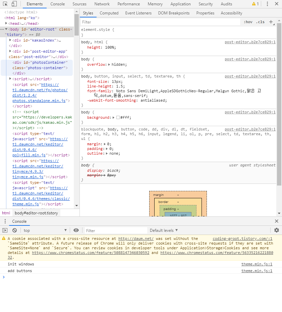Activate the inspect element picker icon
The image size is (282, 312).
[x=5, y=4]
